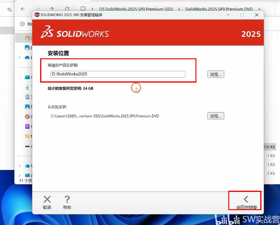
Task: Open the yellow folder in Explorer sidebar
Action: pos(27,136)
